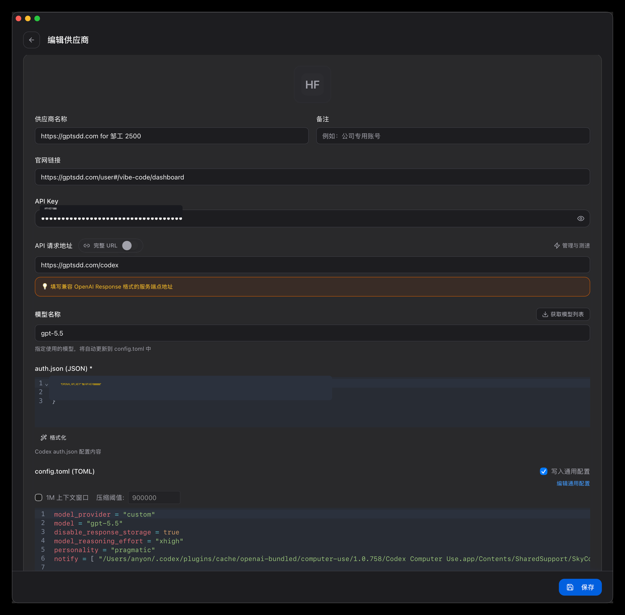
Task: Go back with the arrow button
Action: pos(32,40)
